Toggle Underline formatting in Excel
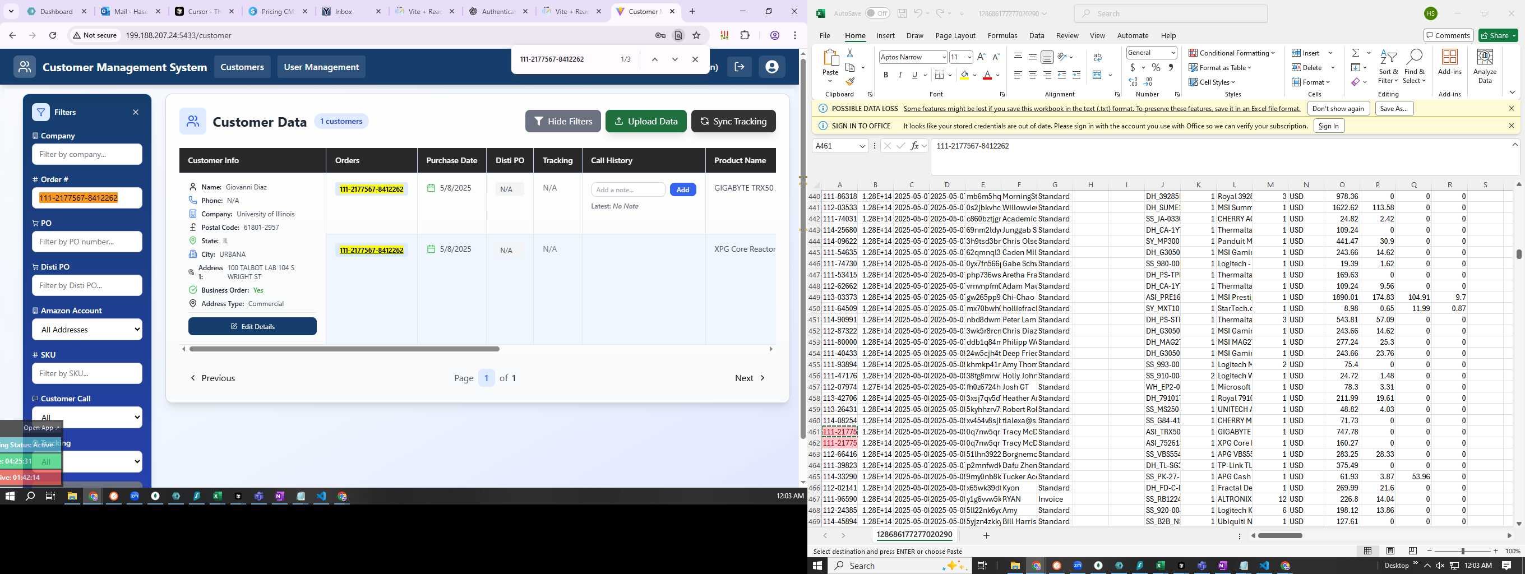Screen dimensions: 1525x574 pyautogui.click(x=914, y=75)
